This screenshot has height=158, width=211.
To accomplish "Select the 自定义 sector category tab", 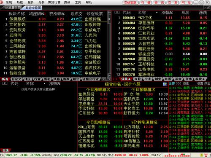I will pos(16,79).
